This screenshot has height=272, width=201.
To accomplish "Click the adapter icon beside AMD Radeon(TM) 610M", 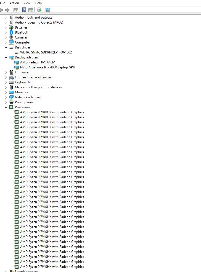I will (17, 62).
